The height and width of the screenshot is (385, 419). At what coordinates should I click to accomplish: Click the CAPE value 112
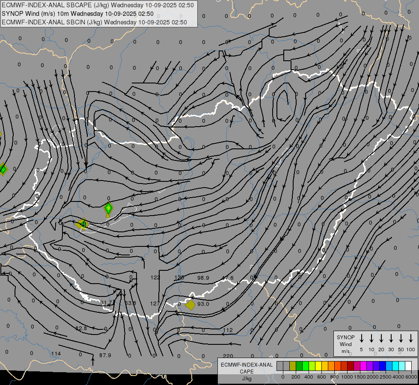tap(228, 330)
